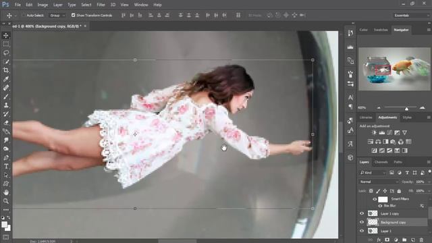Select the Clone Stamp tool

(6, 105)
